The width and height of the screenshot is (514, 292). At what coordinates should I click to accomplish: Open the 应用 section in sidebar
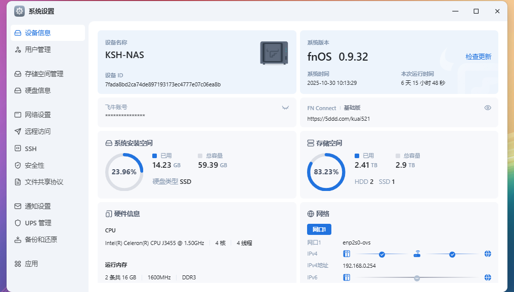pyautogui.click(x=31, y=264)
